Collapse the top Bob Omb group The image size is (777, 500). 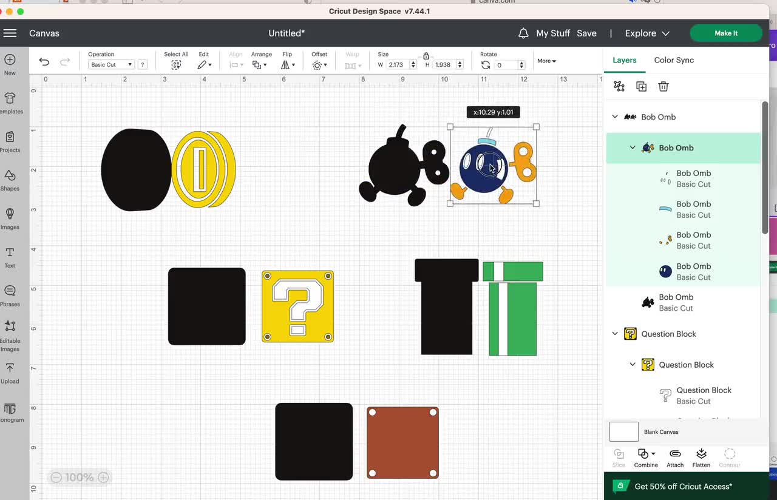click(x=615, y=117)
